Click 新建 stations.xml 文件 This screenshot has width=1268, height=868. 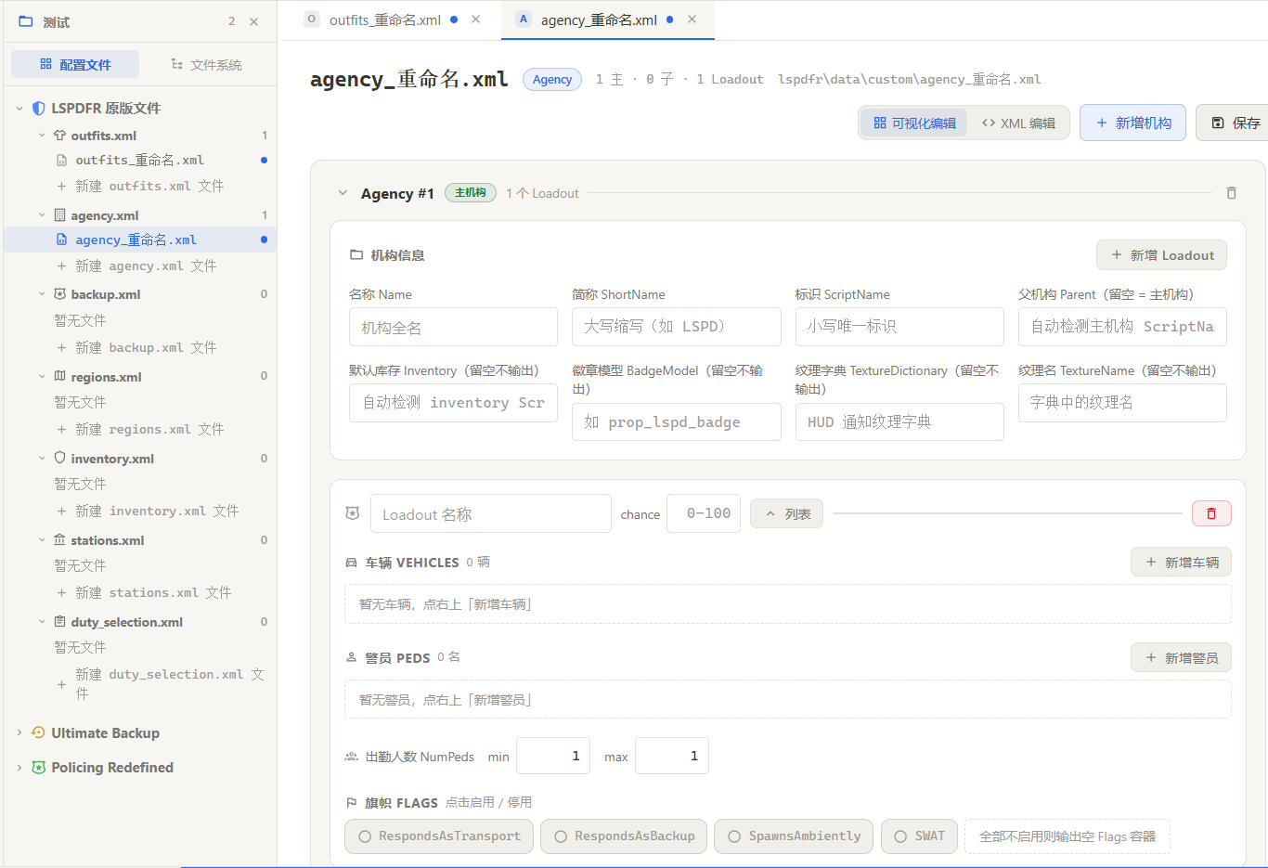click(x=144, y=592)
